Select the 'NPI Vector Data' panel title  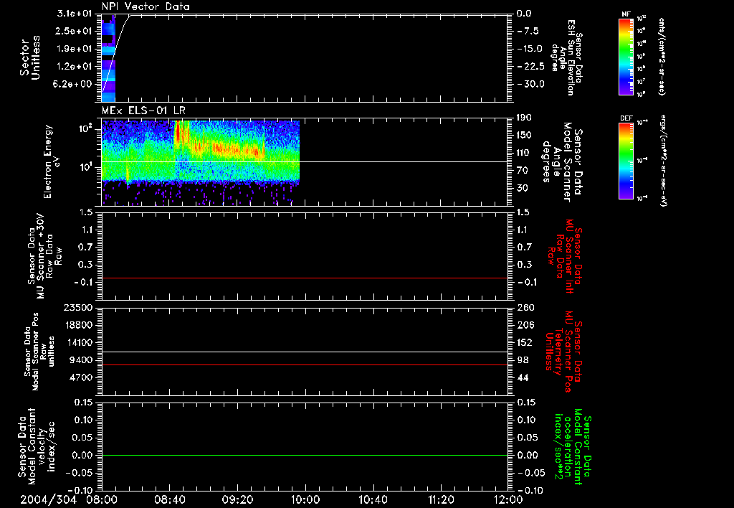click(146, 6)
